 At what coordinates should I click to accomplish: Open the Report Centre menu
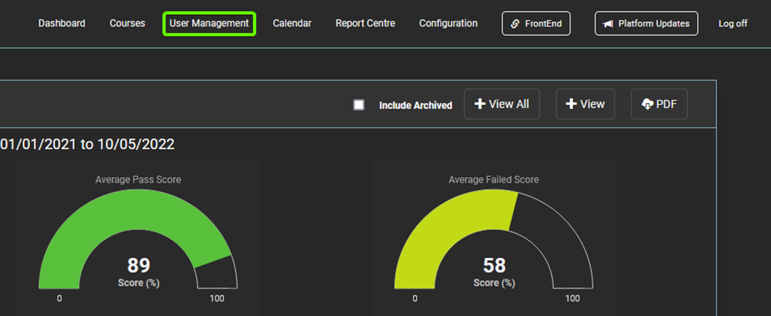click(x=365, y=24)
